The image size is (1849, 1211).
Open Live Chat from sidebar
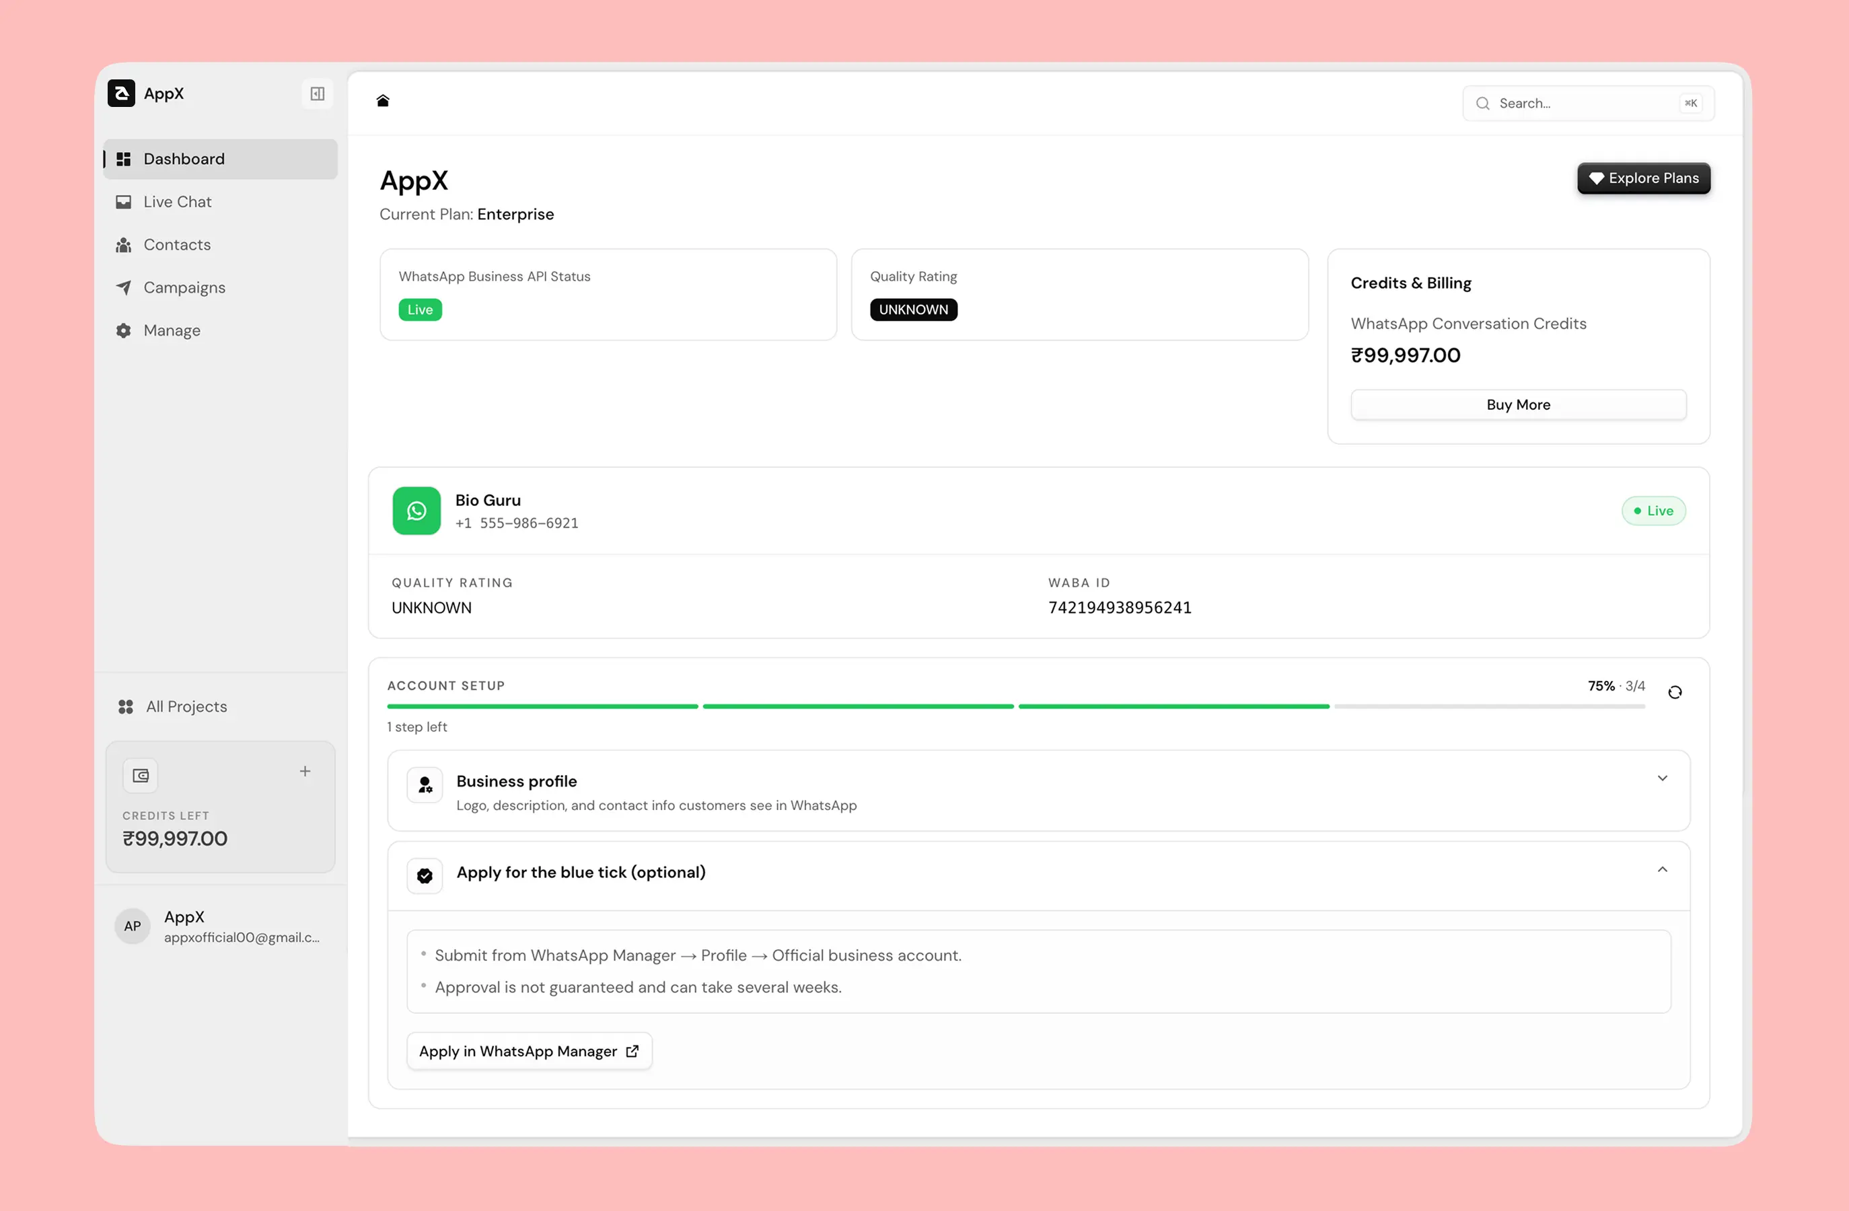click(221, 202)
